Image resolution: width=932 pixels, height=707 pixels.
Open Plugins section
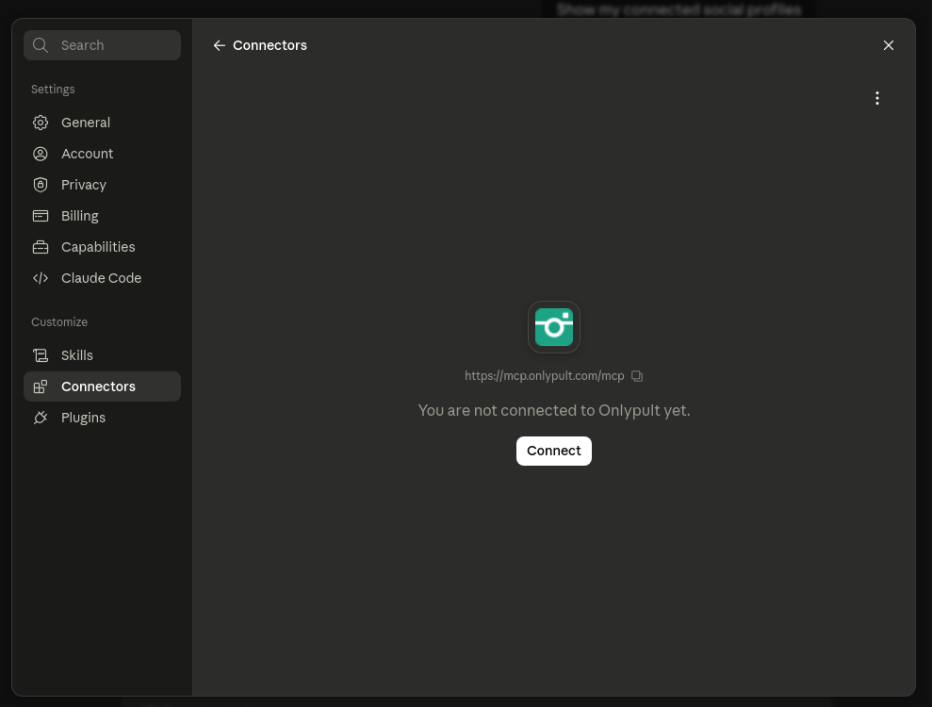click(102, 418)
